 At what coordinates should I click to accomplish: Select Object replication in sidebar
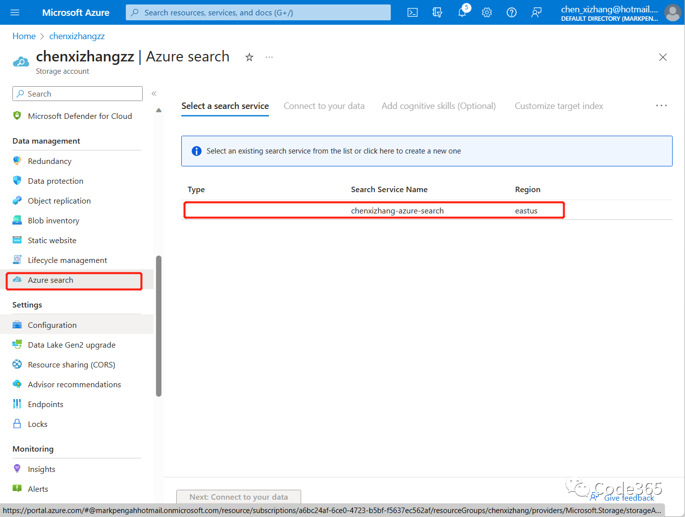59,201
